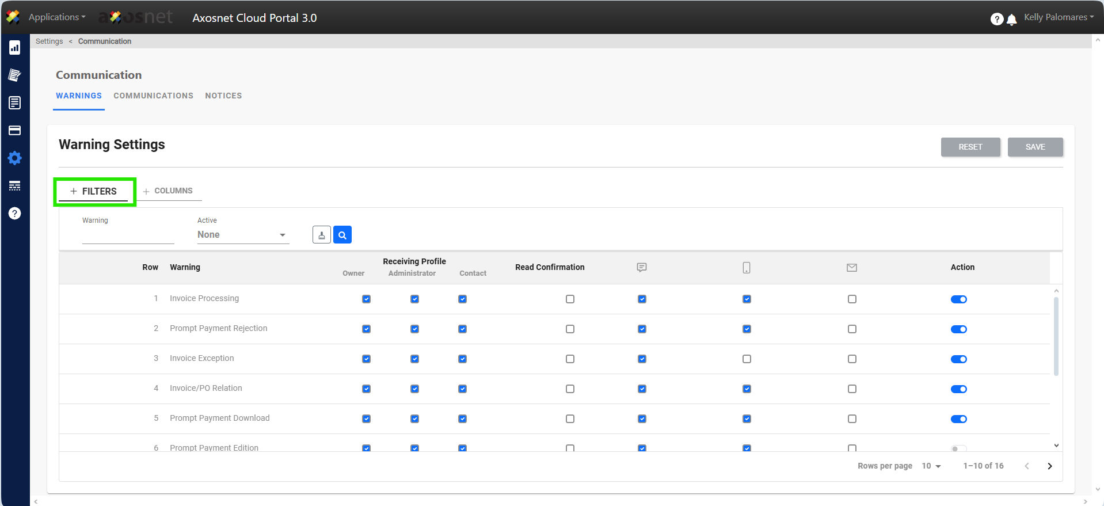Click the Save button
This screenshot has width=1104, height=506.
click(1035, 147)
